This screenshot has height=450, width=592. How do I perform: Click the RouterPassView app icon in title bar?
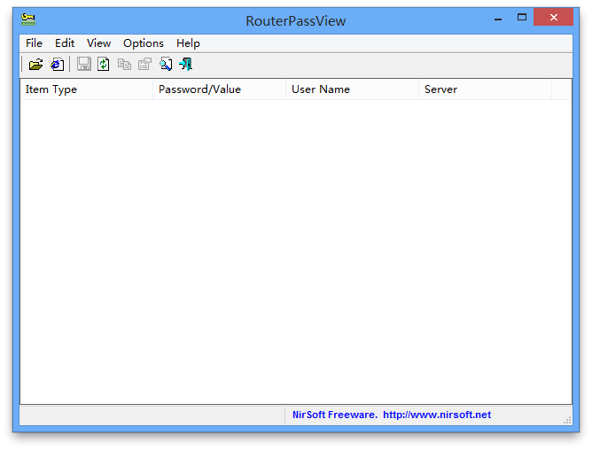[x=28, y=19]
